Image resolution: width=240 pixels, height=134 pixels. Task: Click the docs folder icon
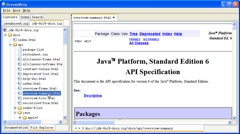[x=10, y=35]
